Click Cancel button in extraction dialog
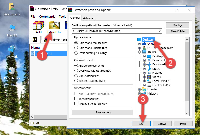The width and height of the screenshot is (200, 135). point(162,123)
